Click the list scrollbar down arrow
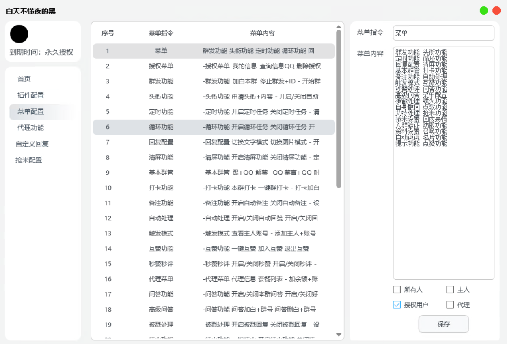The height and width of the screenshot is (344, 507). (339, 335)
